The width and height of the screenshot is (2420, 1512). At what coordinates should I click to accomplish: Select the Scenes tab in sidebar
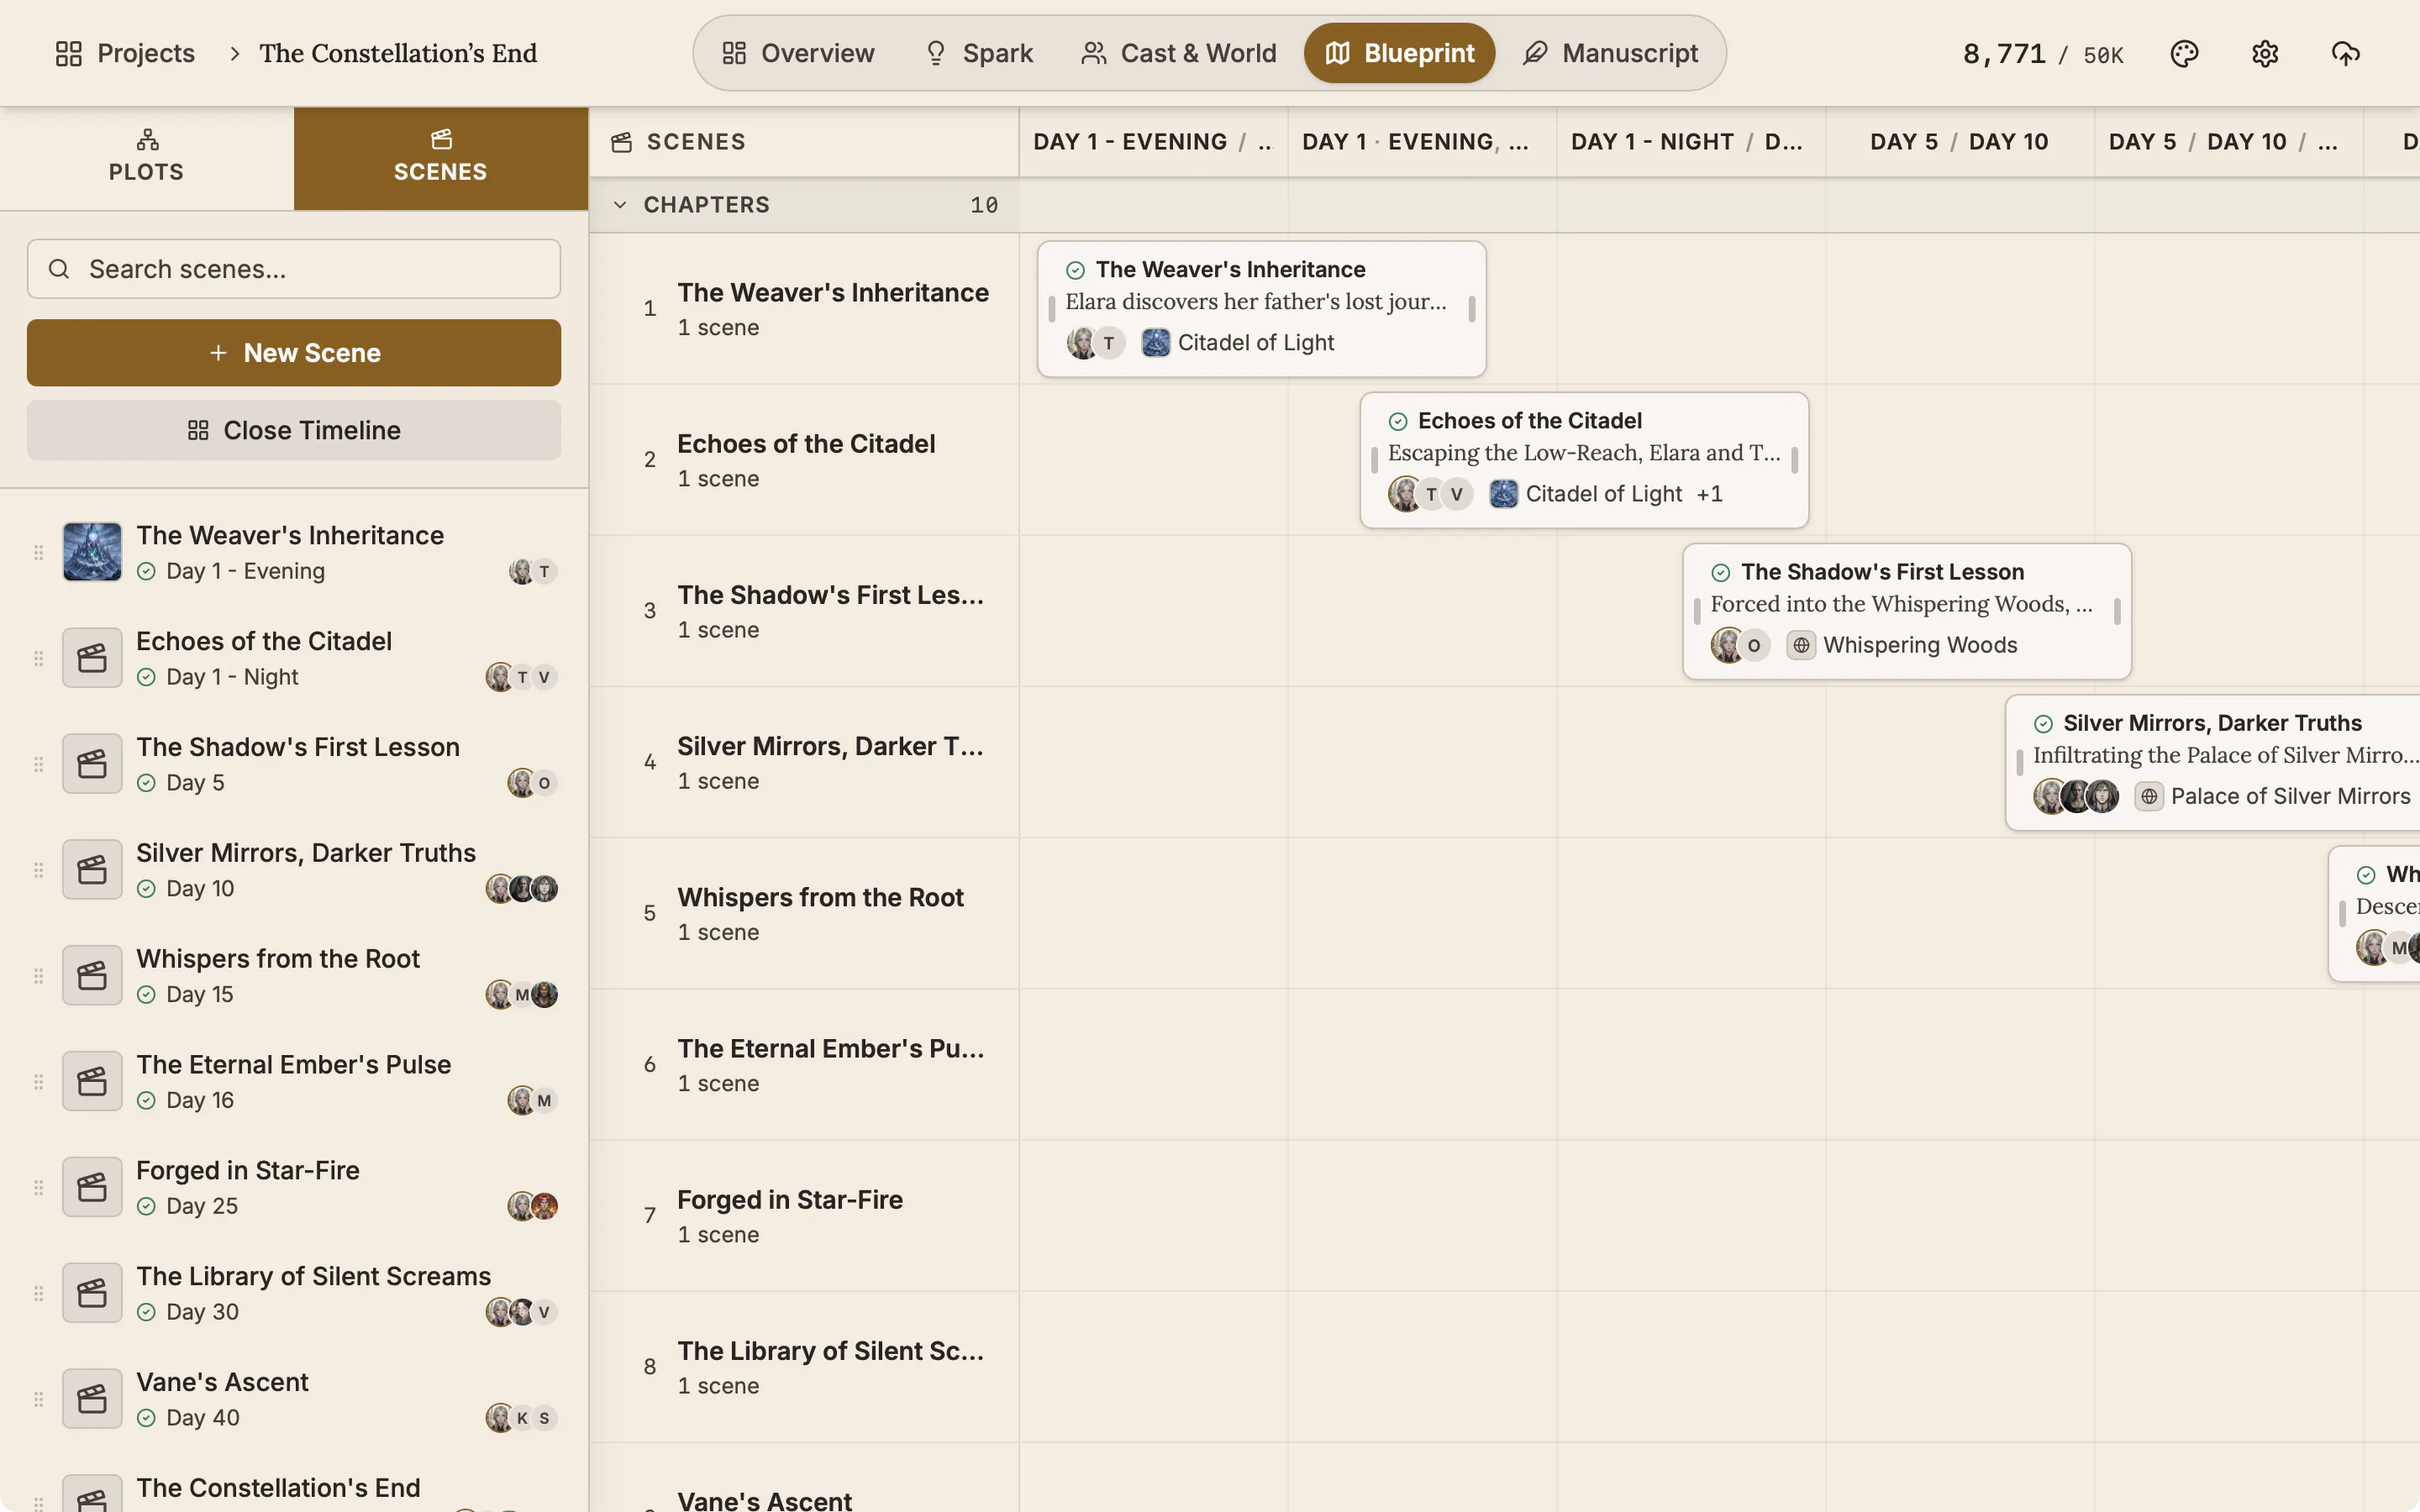pyautogui.click(x=441, y=158)
